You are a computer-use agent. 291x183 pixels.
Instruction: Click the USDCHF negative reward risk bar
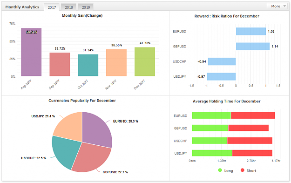coord(222,61)
